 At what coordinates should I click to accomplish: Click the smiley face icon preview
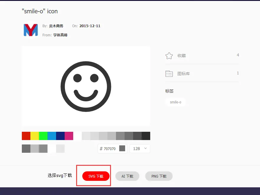click(86, 86)
